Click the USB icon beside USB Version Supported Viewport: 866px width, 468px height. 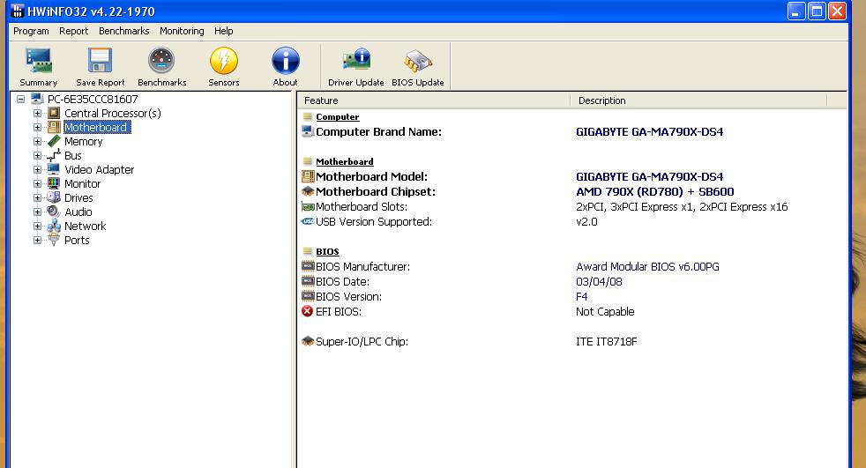308,221
